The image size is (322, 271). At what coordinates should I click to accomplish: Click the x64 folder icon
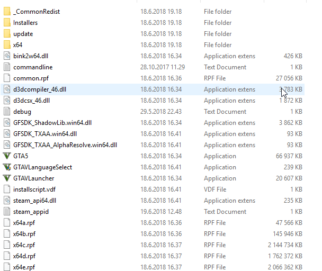[x=7, y=44]
